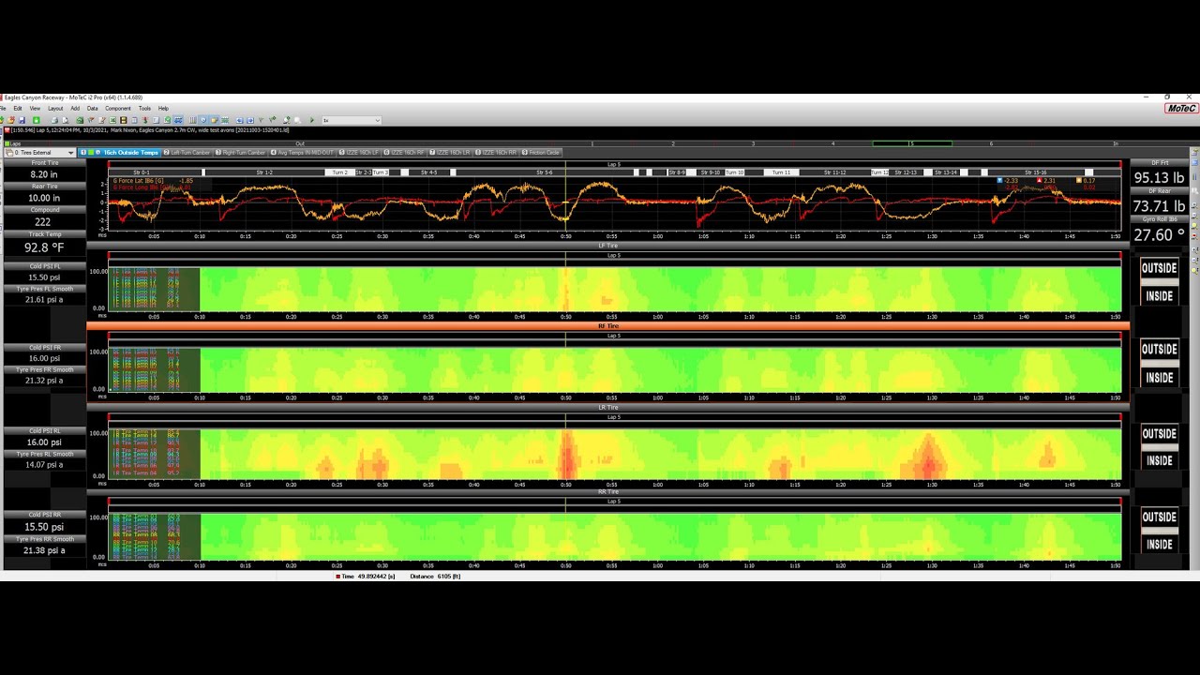Select lap 6 in the lap bar
The image size is (1200, 675).
point(991,143)
